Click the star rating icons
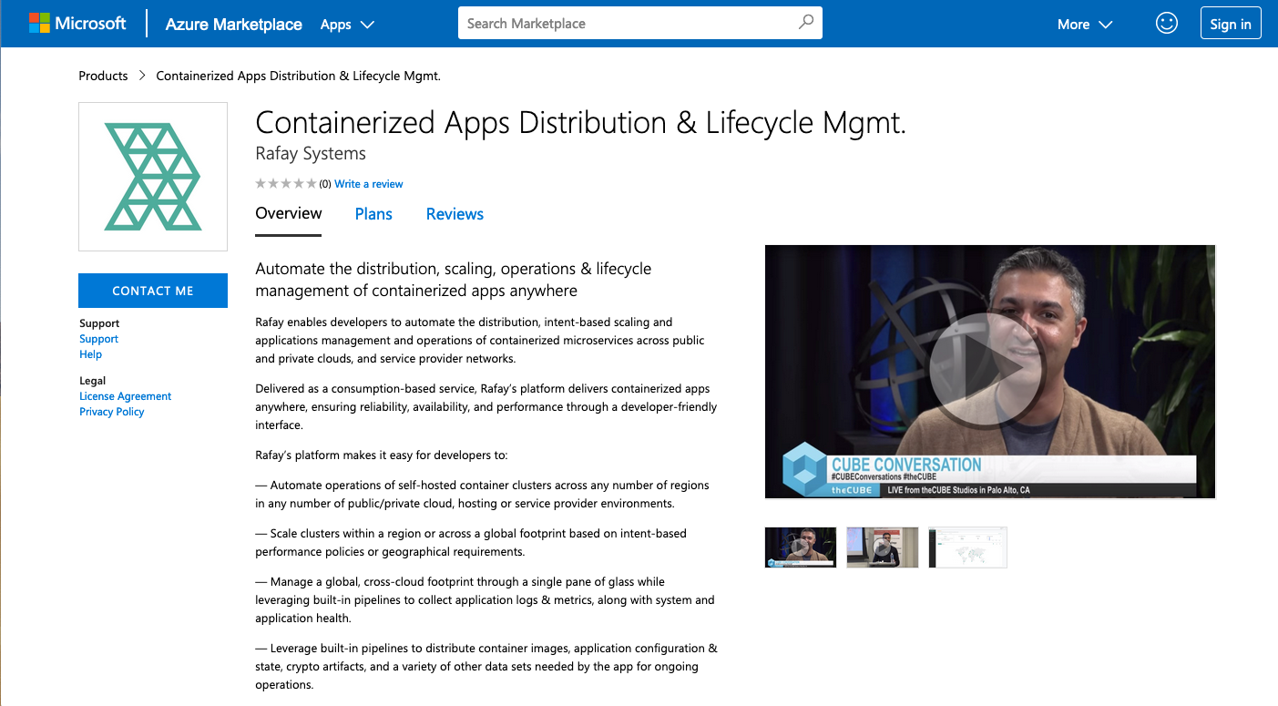 pos(286,184)
